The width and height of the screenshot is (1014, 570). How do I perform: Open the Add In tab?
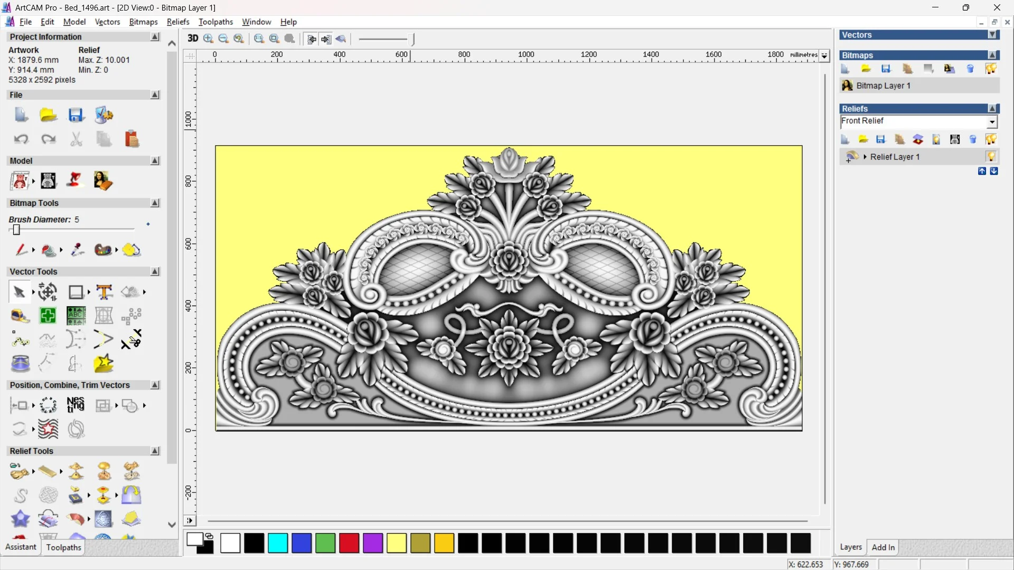coord(883,547)
